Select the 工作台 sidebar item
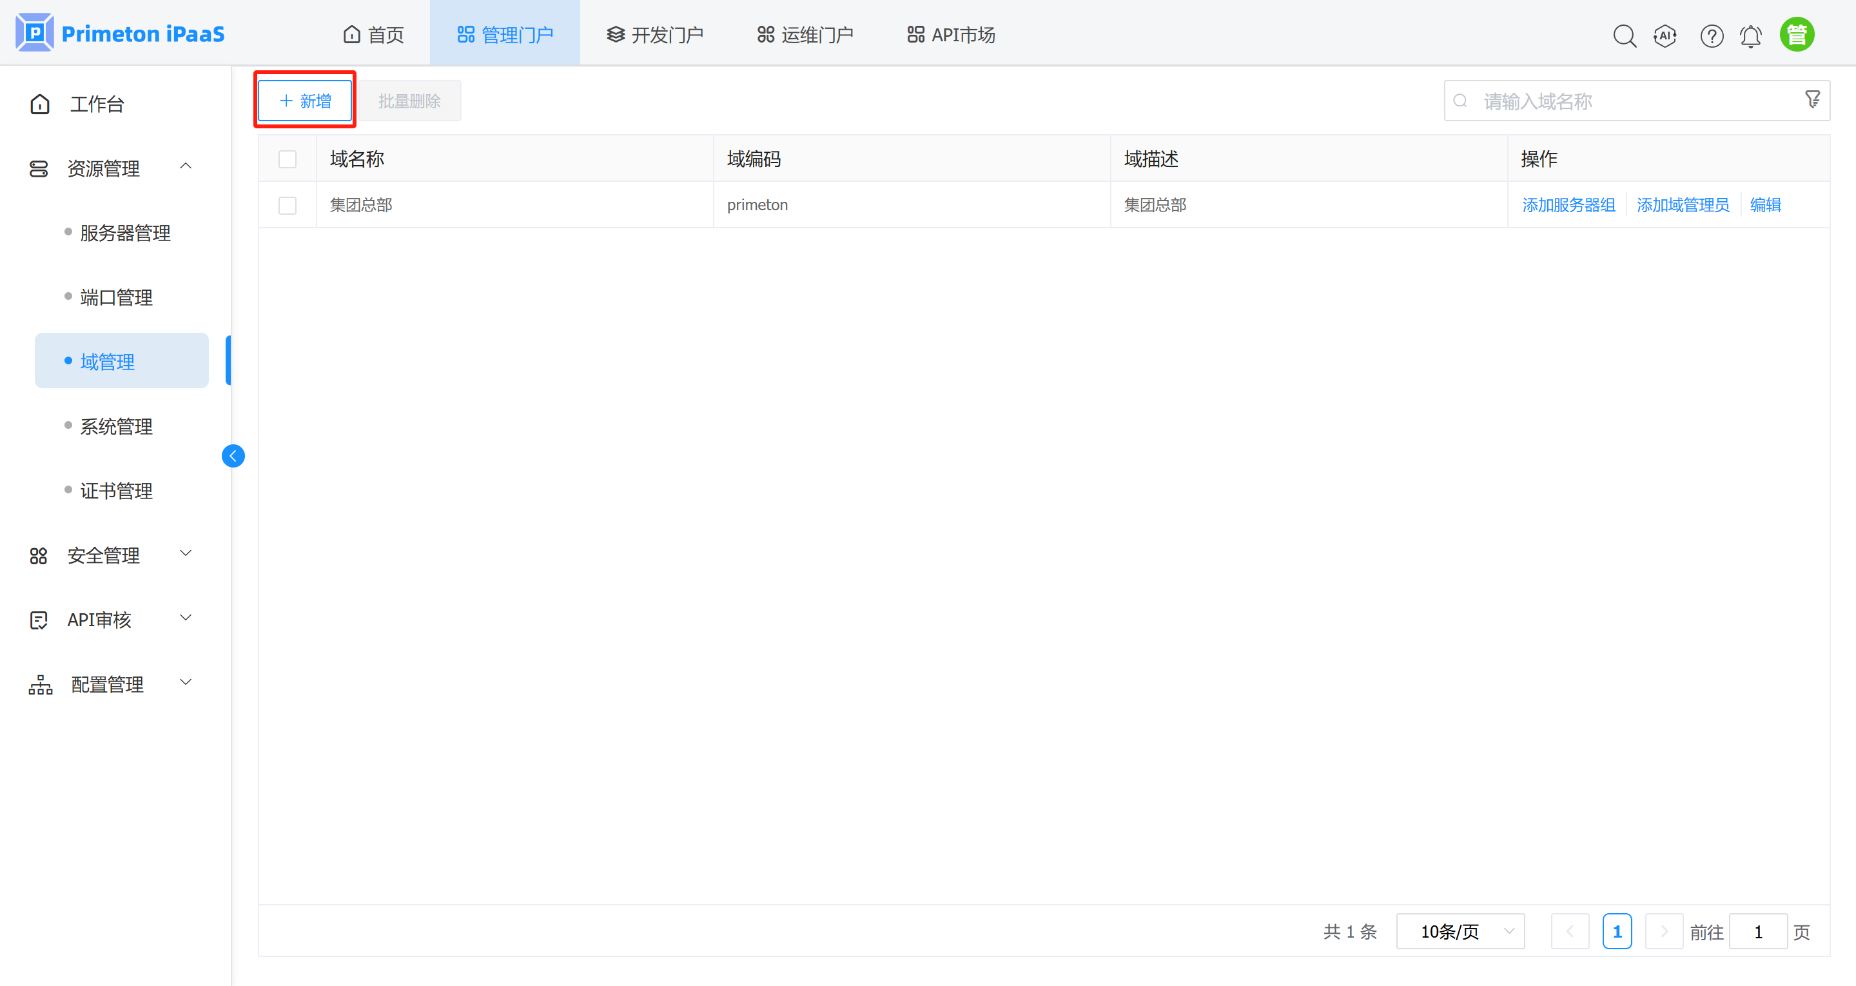This screenshot has height=986, width=1856. (97, 104)
